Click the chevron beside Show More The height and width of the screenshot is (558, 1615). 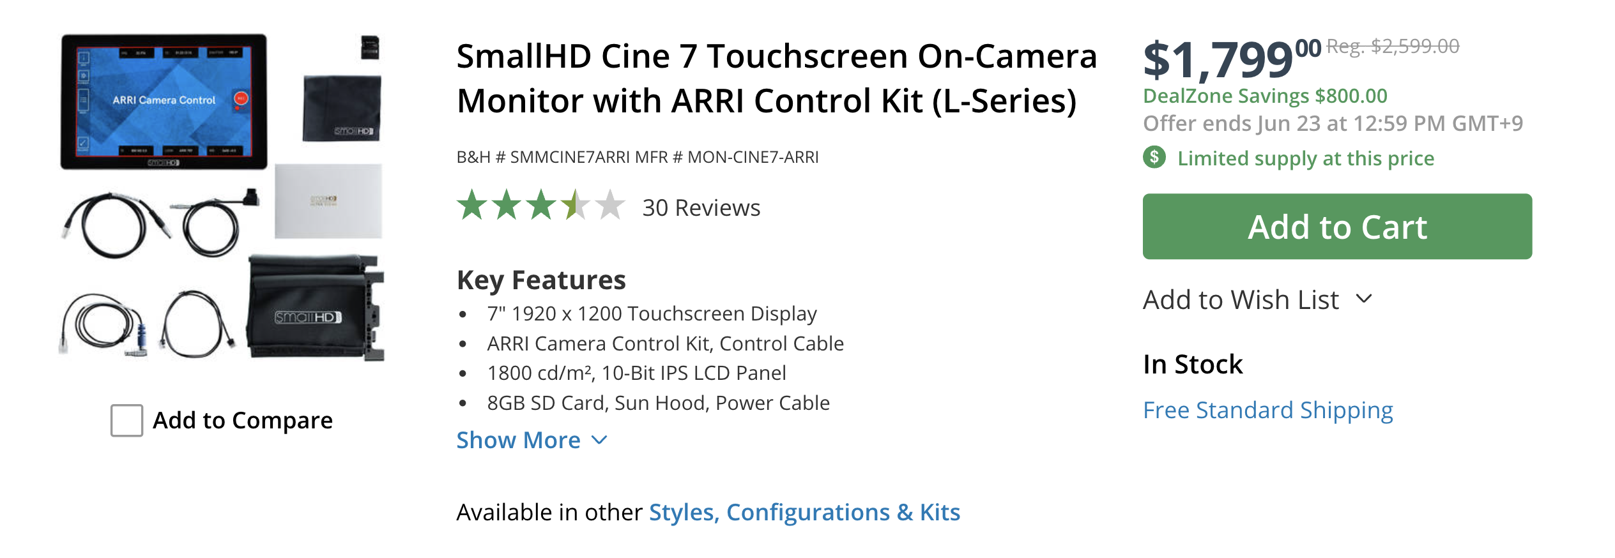[599, 440]
